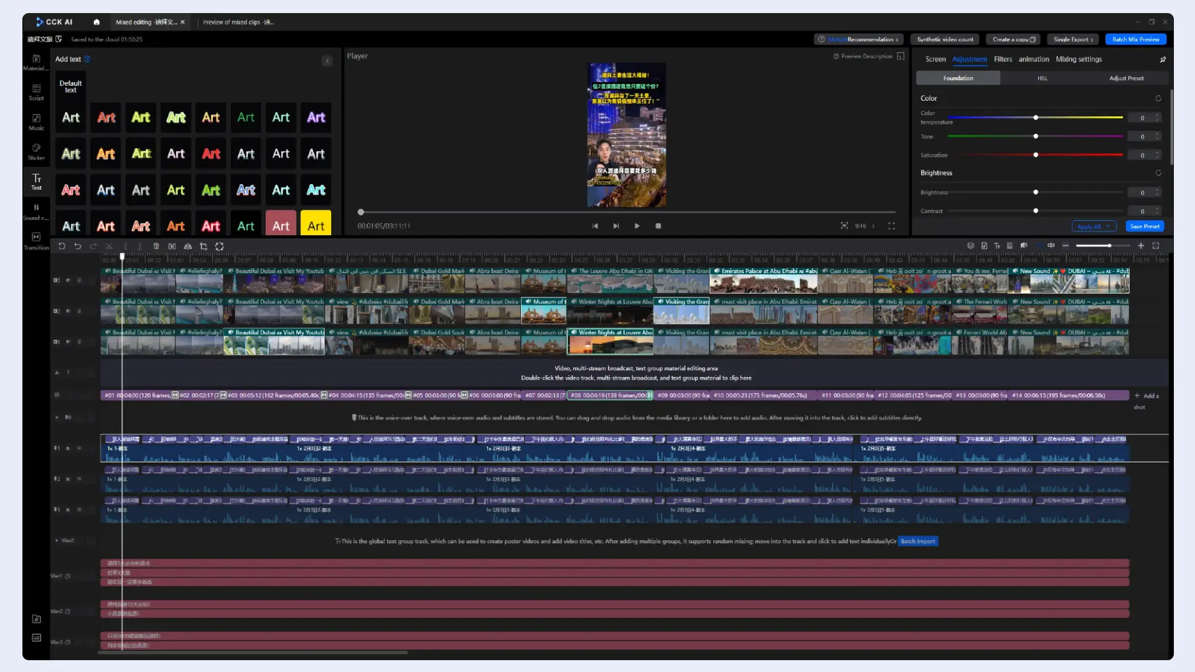1195x672 pixels.
Task: Open the Recommendation dropdown
Action: (859, 39)
